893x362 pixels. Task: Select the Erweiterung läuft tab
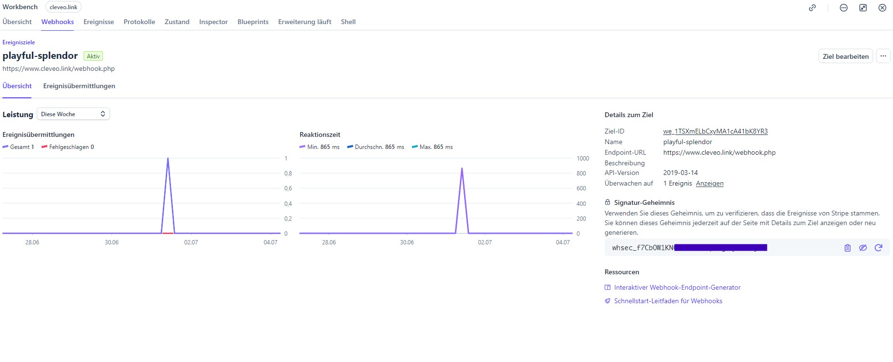click(x=305, y=22)
